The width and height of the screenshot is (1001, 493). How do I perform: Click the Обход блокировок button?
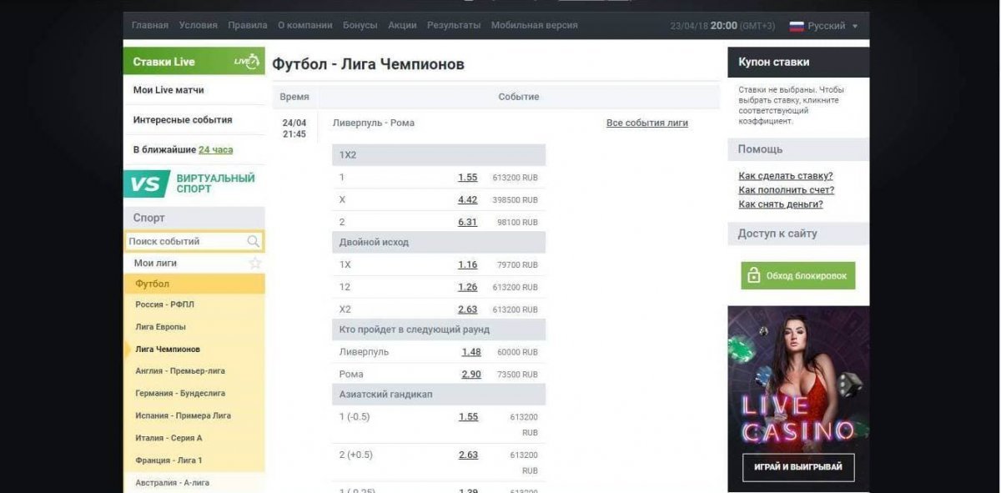pos(797,275)
